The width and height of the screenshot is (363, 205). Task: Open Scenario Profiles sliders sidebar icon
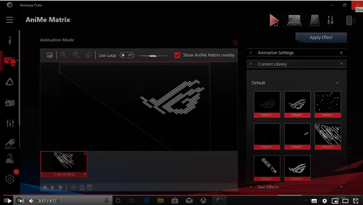[10, 123]
